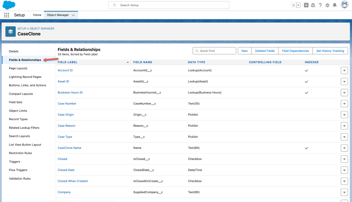
Task: Click the Set History Tracking button
Action: pos(330,51)
